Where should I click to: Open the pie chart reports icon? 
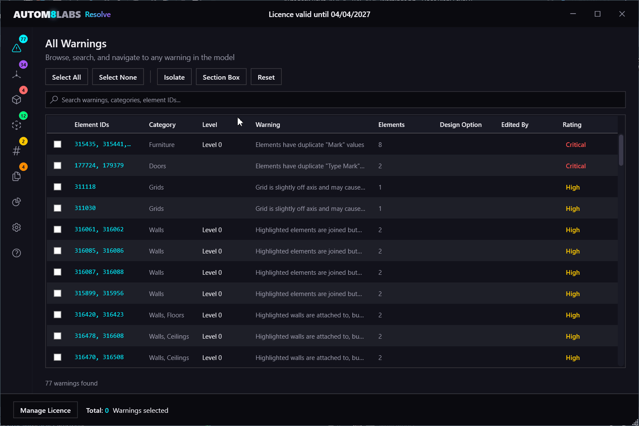[16, 201]
